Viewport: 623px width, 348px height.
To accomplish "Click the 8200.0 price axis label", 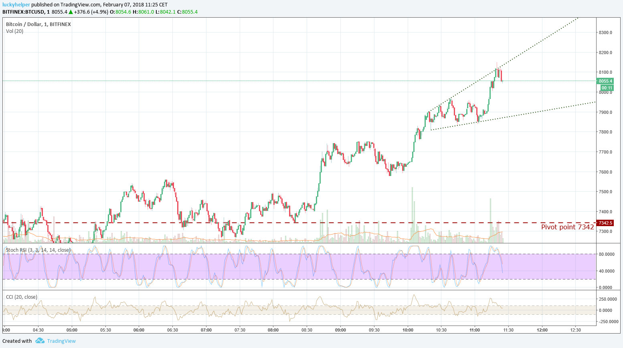I will click(605, 53).
